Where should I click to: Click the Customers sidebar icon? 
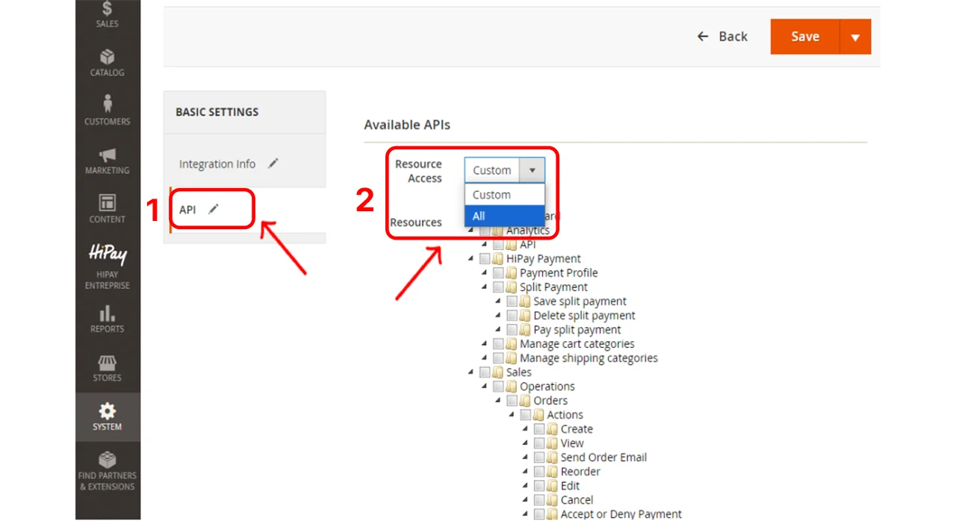107,110
